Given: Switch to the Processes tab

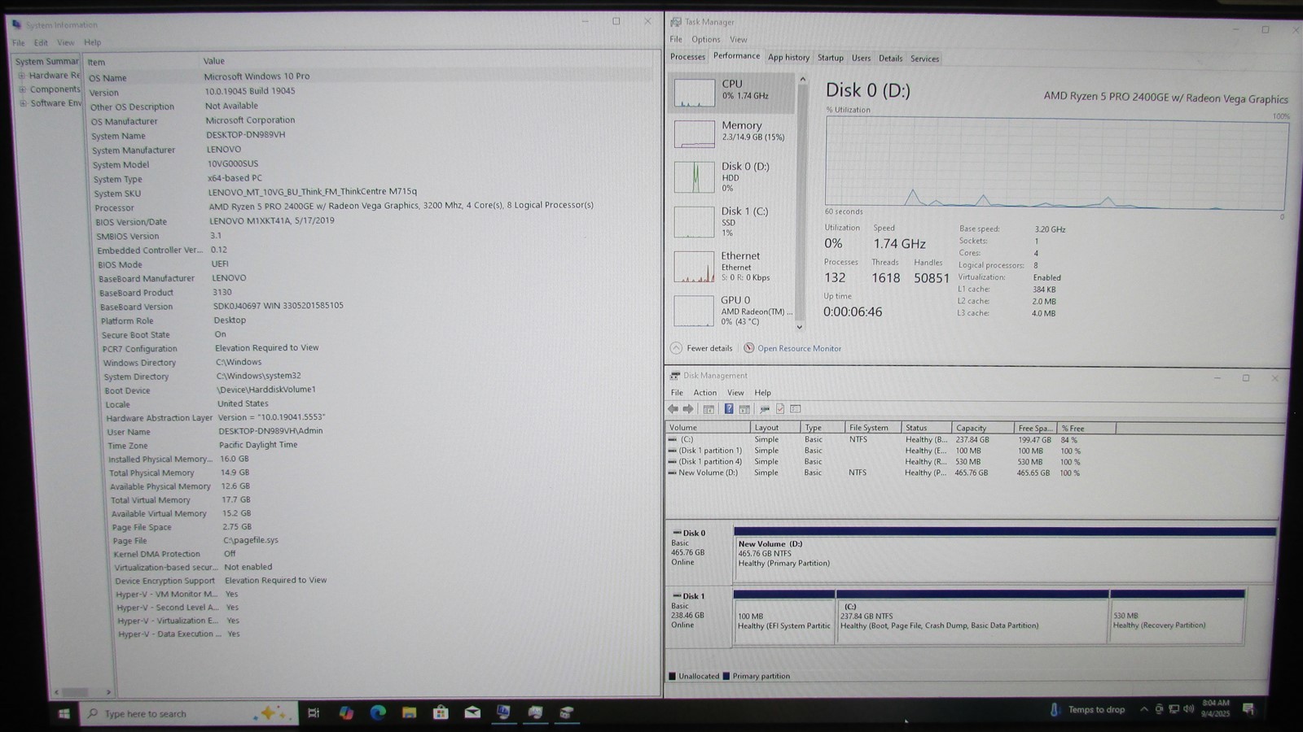Looking at the screenshot, I should pos(687,57).
